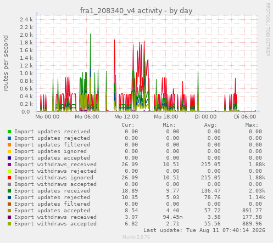Click the 'Export updates received' legend label
Screen dimensions: 273x243
52,191
